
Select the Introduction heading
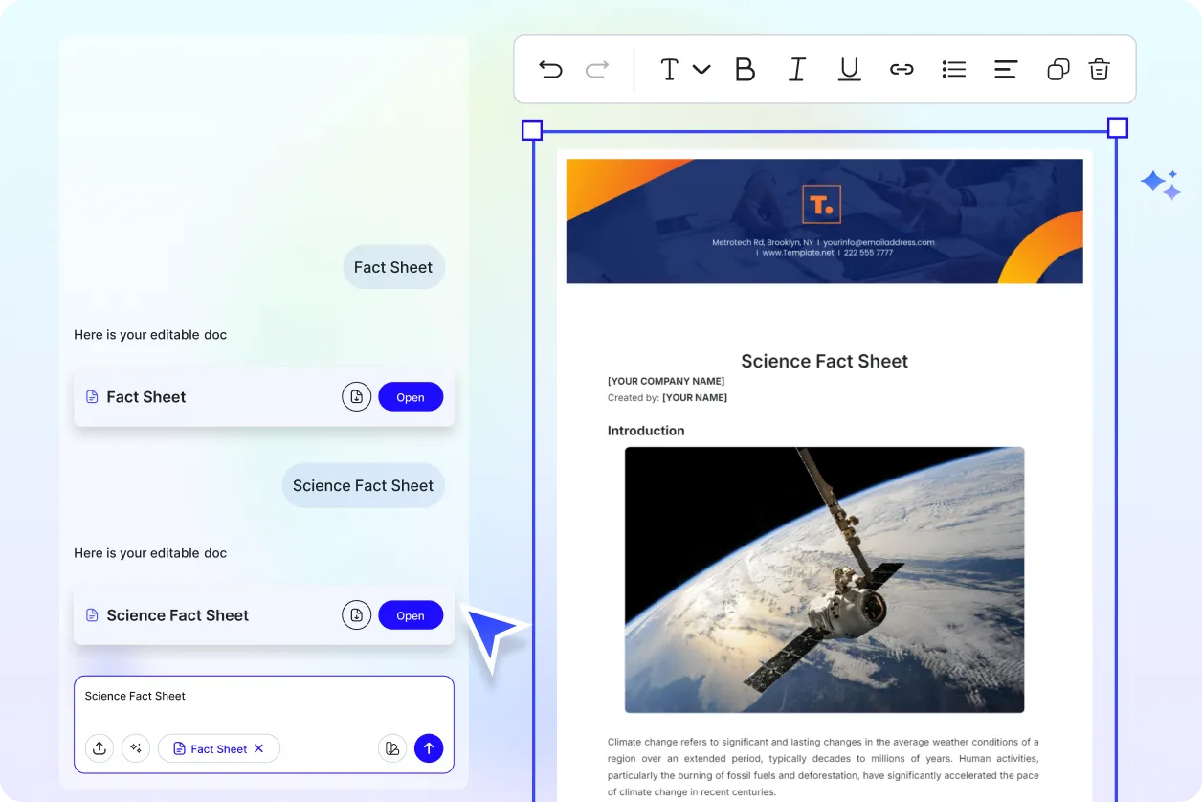646,431
